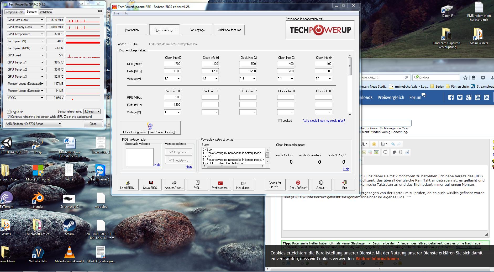
Task: Close GPU-Z with the Close button
Action: pyautogui.click(x=93, y=124)
